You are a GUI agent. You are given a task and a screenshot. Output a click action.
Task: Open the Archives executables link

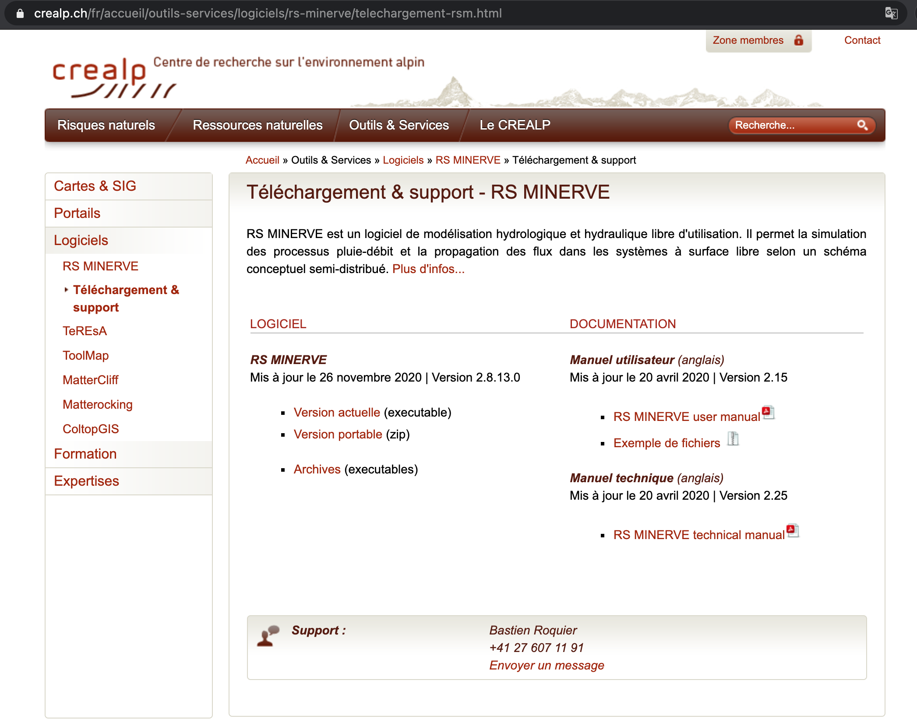[x=317, y=470]
